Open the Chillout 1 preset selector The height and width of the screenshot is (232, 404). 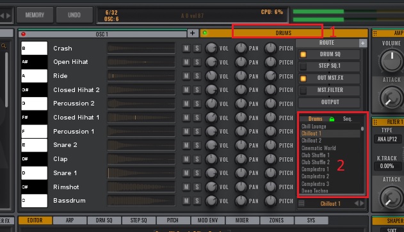coord(330,204)
